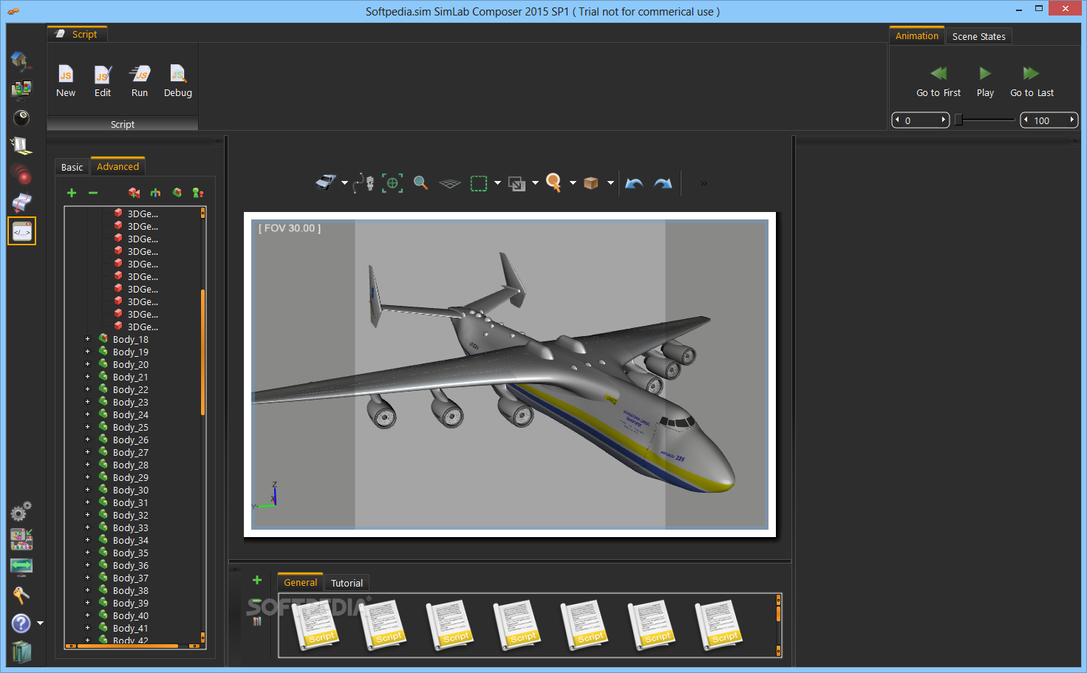Open the blue question mark help icon
The width and height of the screenshot is (1087, 673).
pyautogui.click(x=21, y=624)
